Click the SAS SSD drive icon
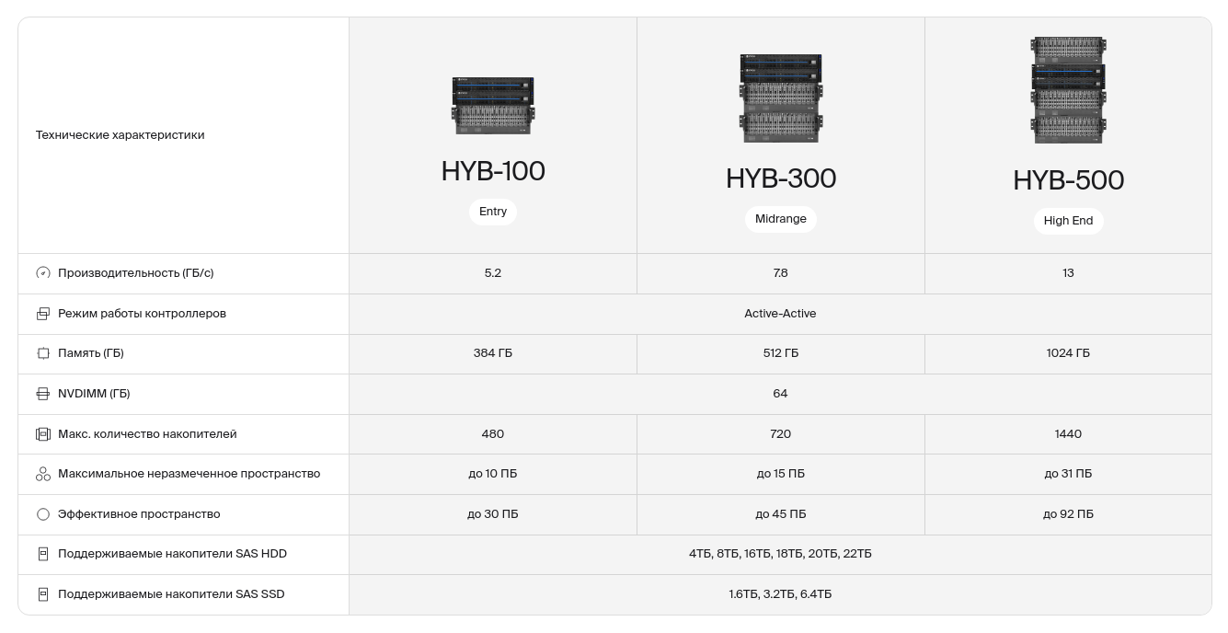The image size is (1228, 633). 43,594
